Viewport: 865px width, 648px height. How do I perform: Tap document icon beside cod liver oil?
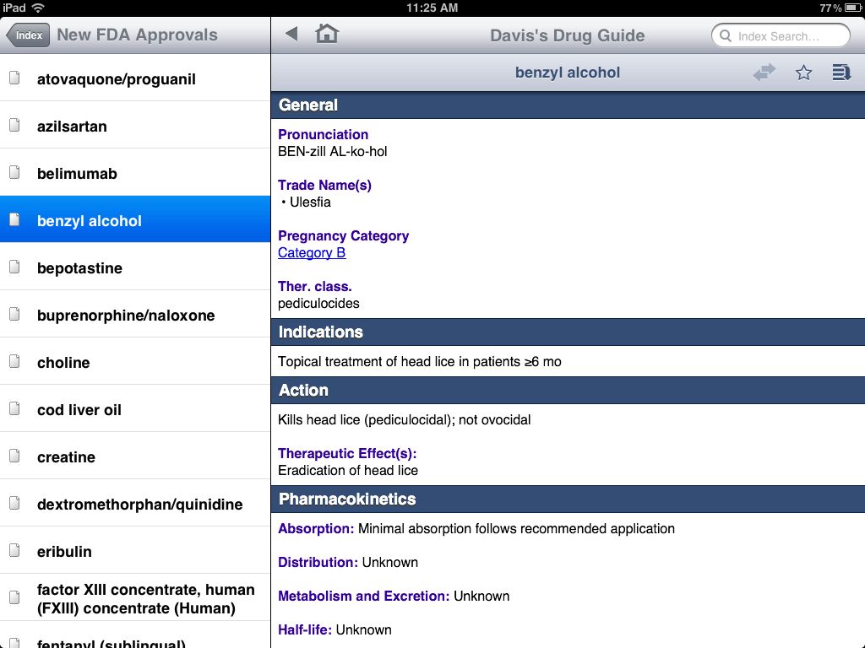pyautogui.click(x=15, y=409)
